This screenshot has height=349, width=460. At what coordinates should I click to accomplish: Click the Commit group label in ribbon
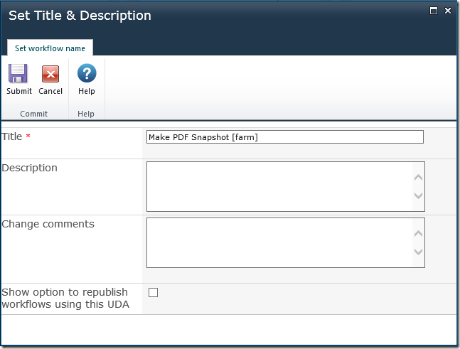[34, 114]
